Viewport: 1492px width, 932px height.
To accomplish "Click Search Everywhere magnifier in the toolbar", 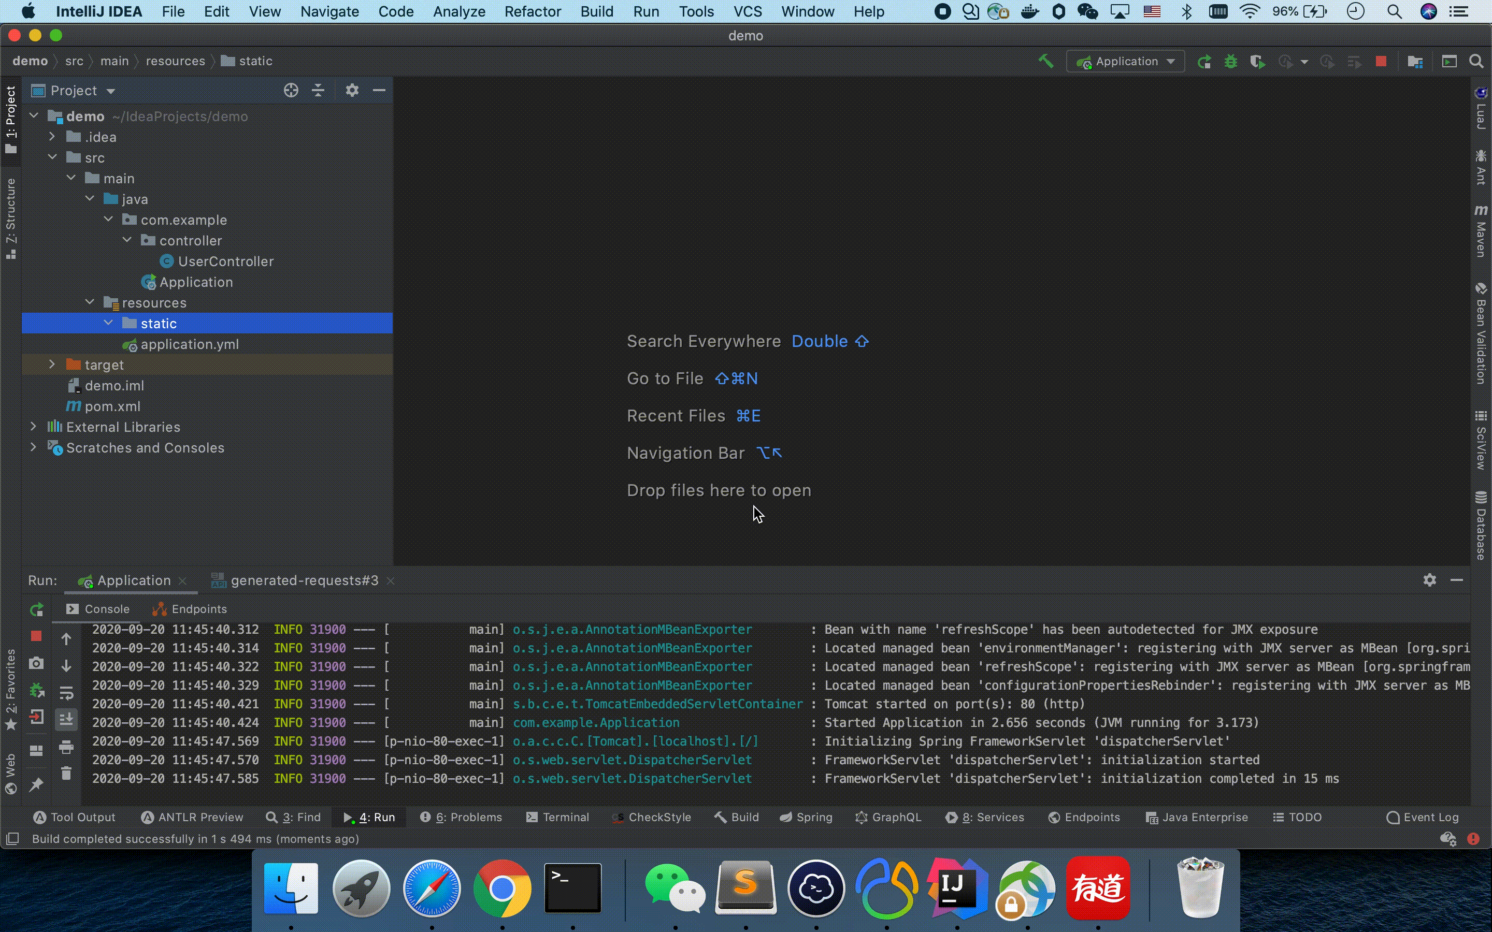I will (x=1476, y=62).
